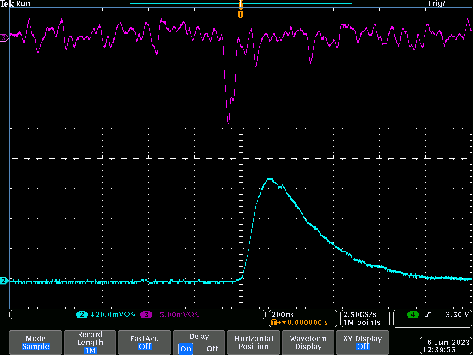473x355 pixels.
Task: Turn Delay On
Action: 186,349
